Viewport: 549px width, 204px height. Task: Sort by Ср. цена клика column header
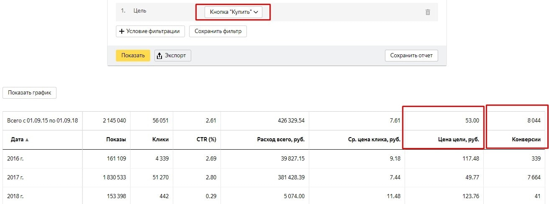(x=375, y=140)
